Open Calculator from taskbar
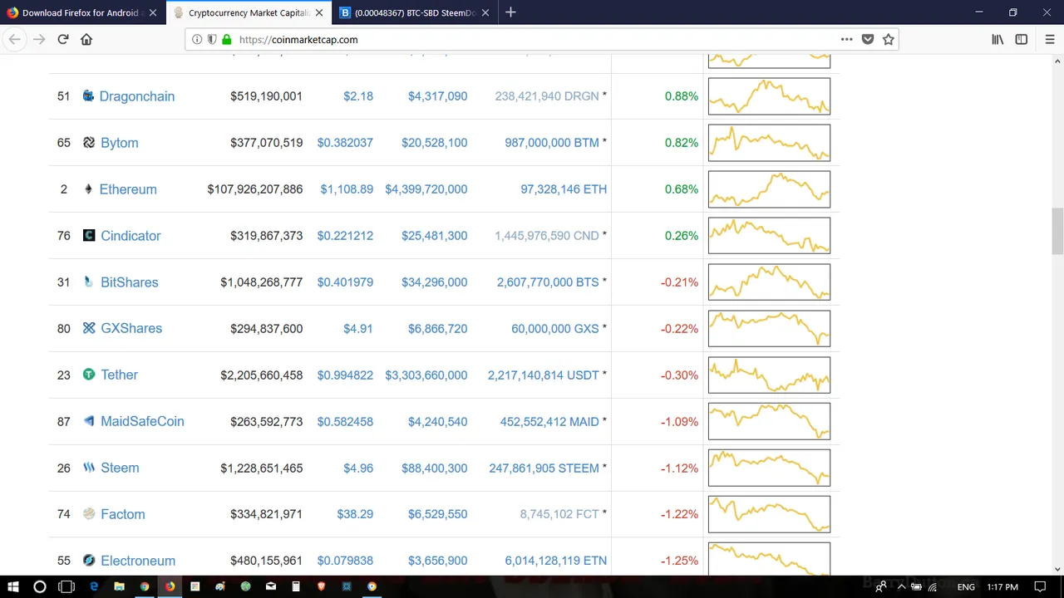Viewport: 1064px width, 598px height. pyautogui.click(x=296, y=586)
